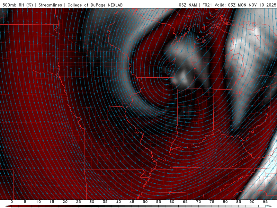Click the '75' color scale label
This screenshot has width=277, height=208.
212,202
